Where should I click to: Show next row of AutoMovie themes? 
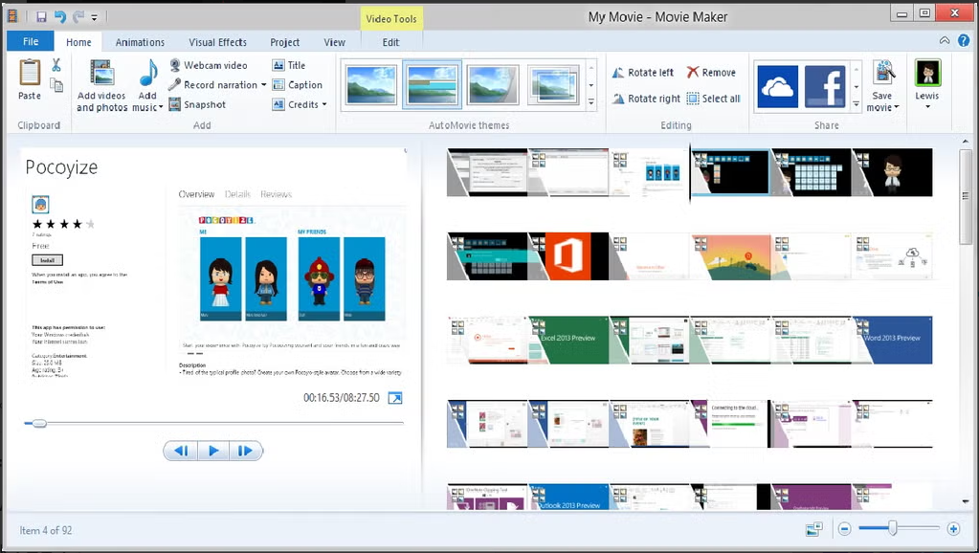pyautogui.click(x=591, y=85)
